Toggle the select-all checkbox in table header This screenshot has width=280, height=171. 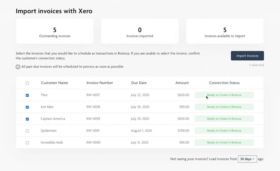tap(27, 83)
